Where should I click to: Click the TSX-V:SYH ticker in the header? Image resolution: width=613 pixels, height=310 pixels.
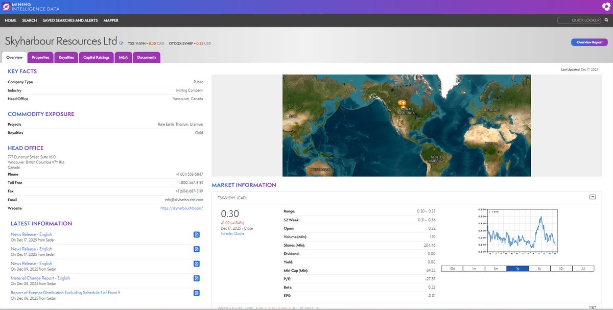[x=136, y=43]
